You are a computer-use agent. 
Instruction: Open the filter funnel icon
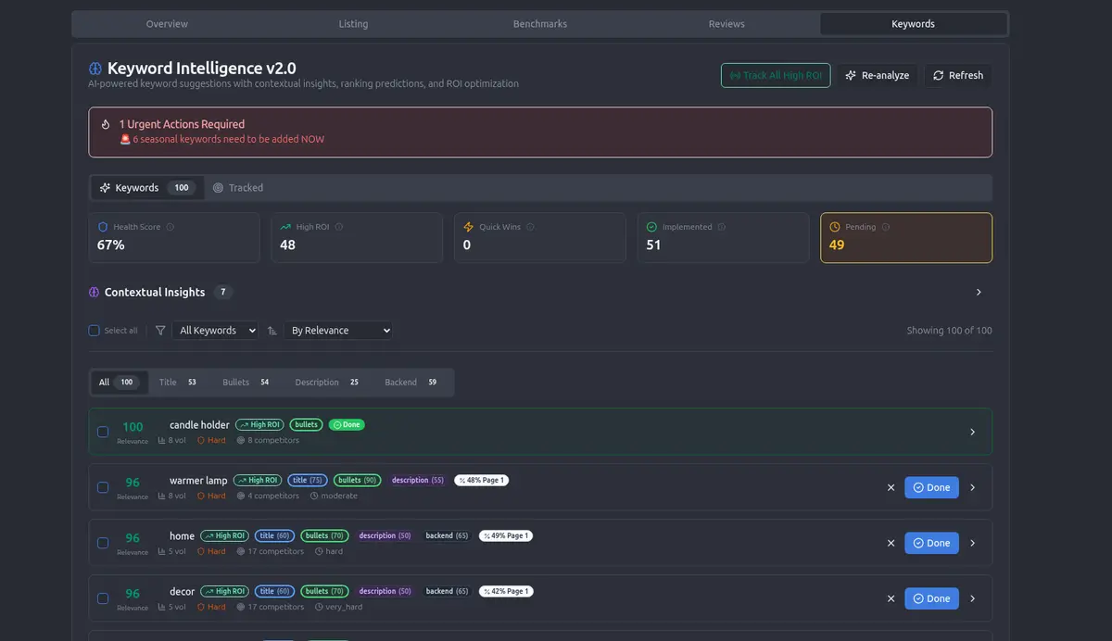click(x=159, y=330)
